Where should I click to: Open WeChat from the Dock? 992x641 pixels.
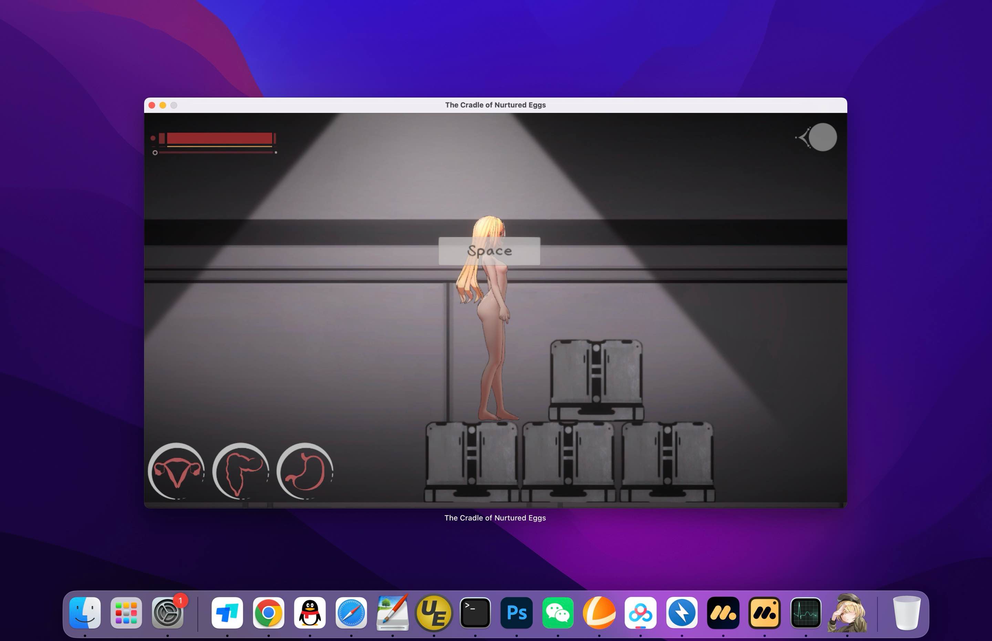pyautogui.click(x=558, y=613)
